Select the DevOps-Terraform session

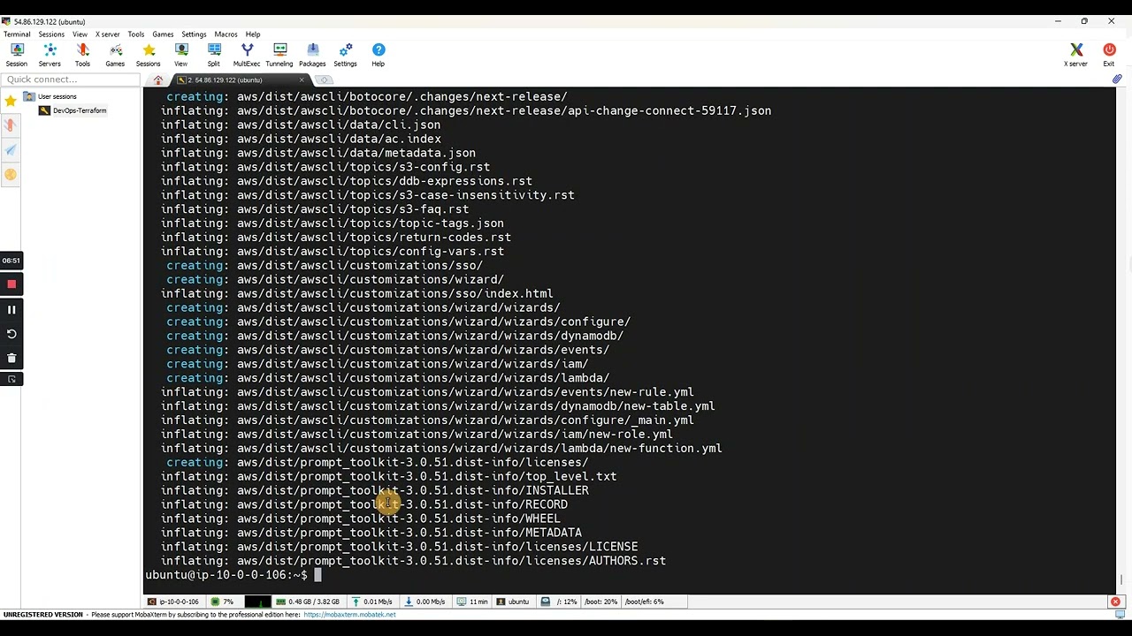click(x=73, y=110)
